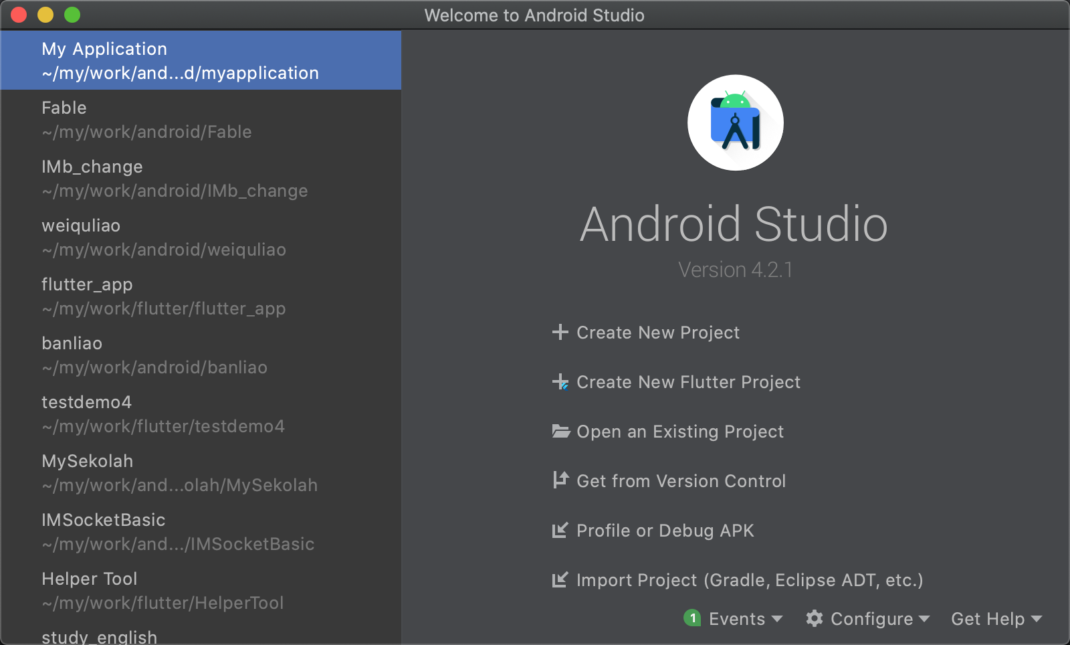Click the Android Studio logo above the version text
This screenshot has width=1070, height=645.
pos(736,122)
